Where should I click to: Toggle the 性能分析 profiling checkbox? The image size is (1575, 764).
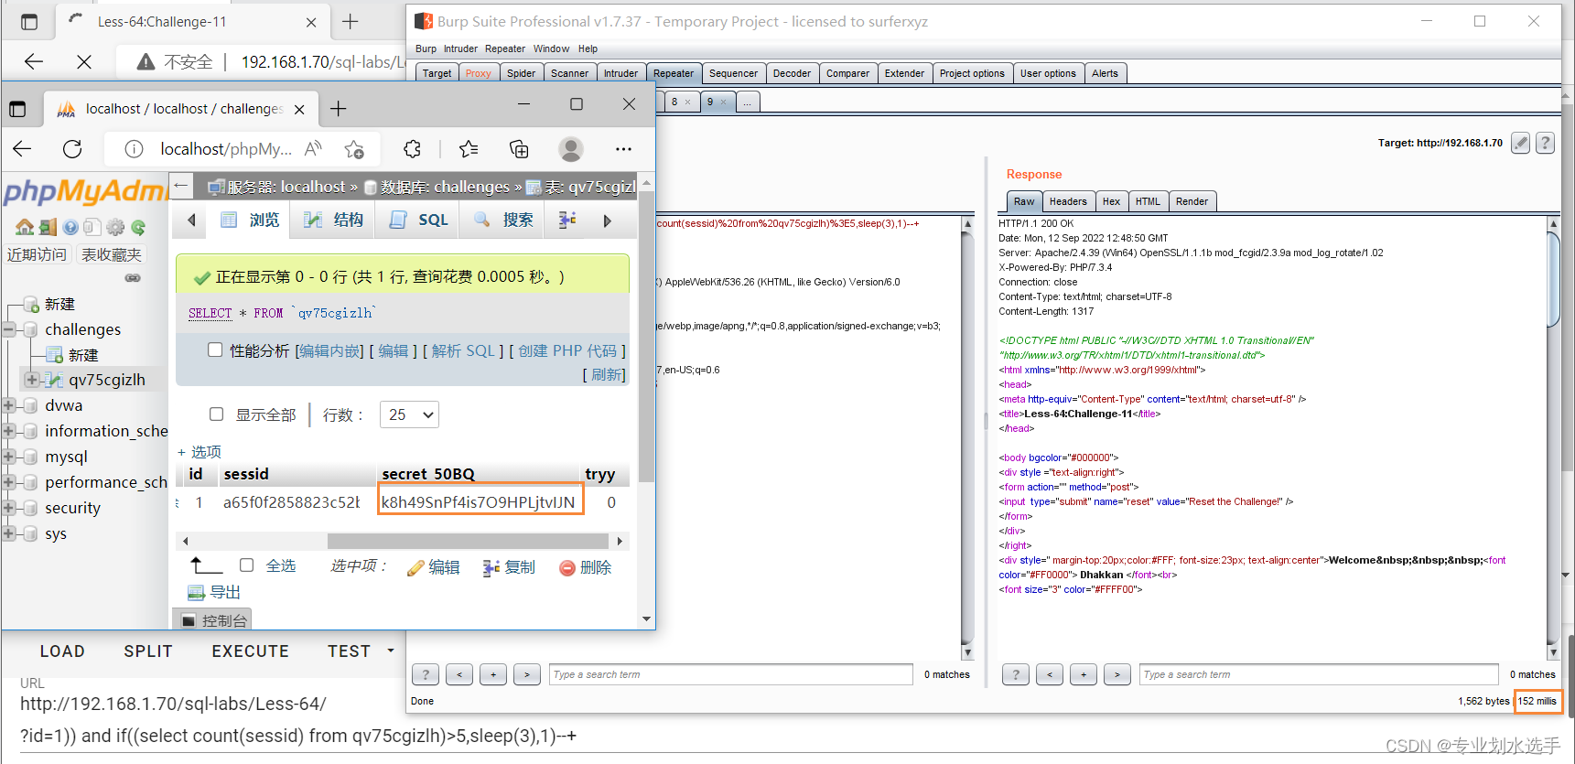coord(215,350)
